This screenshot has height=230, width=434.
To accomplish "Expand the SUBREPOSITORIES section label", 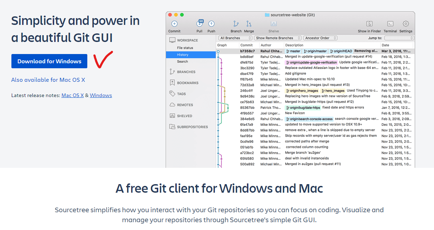I will (192, 127).
